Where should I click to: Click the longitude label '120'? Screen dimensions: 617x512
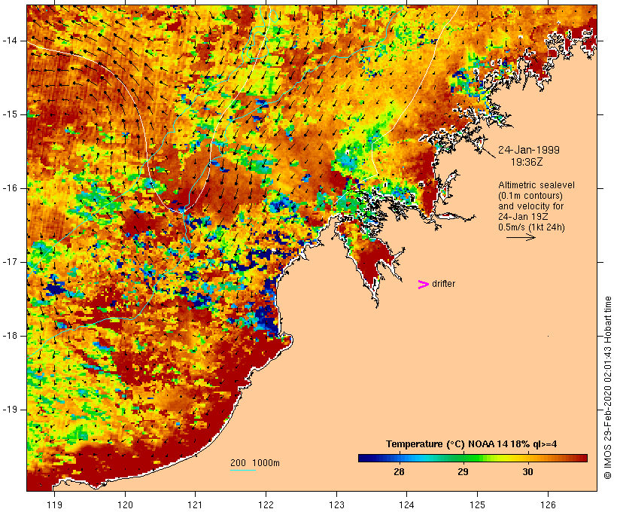coord(125,504)
